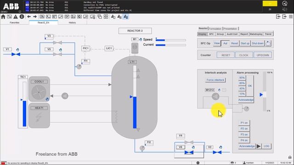Screen dimensions: 294x165
Task: Toggle the 45% alarm limit
Action: pos(242,88)
